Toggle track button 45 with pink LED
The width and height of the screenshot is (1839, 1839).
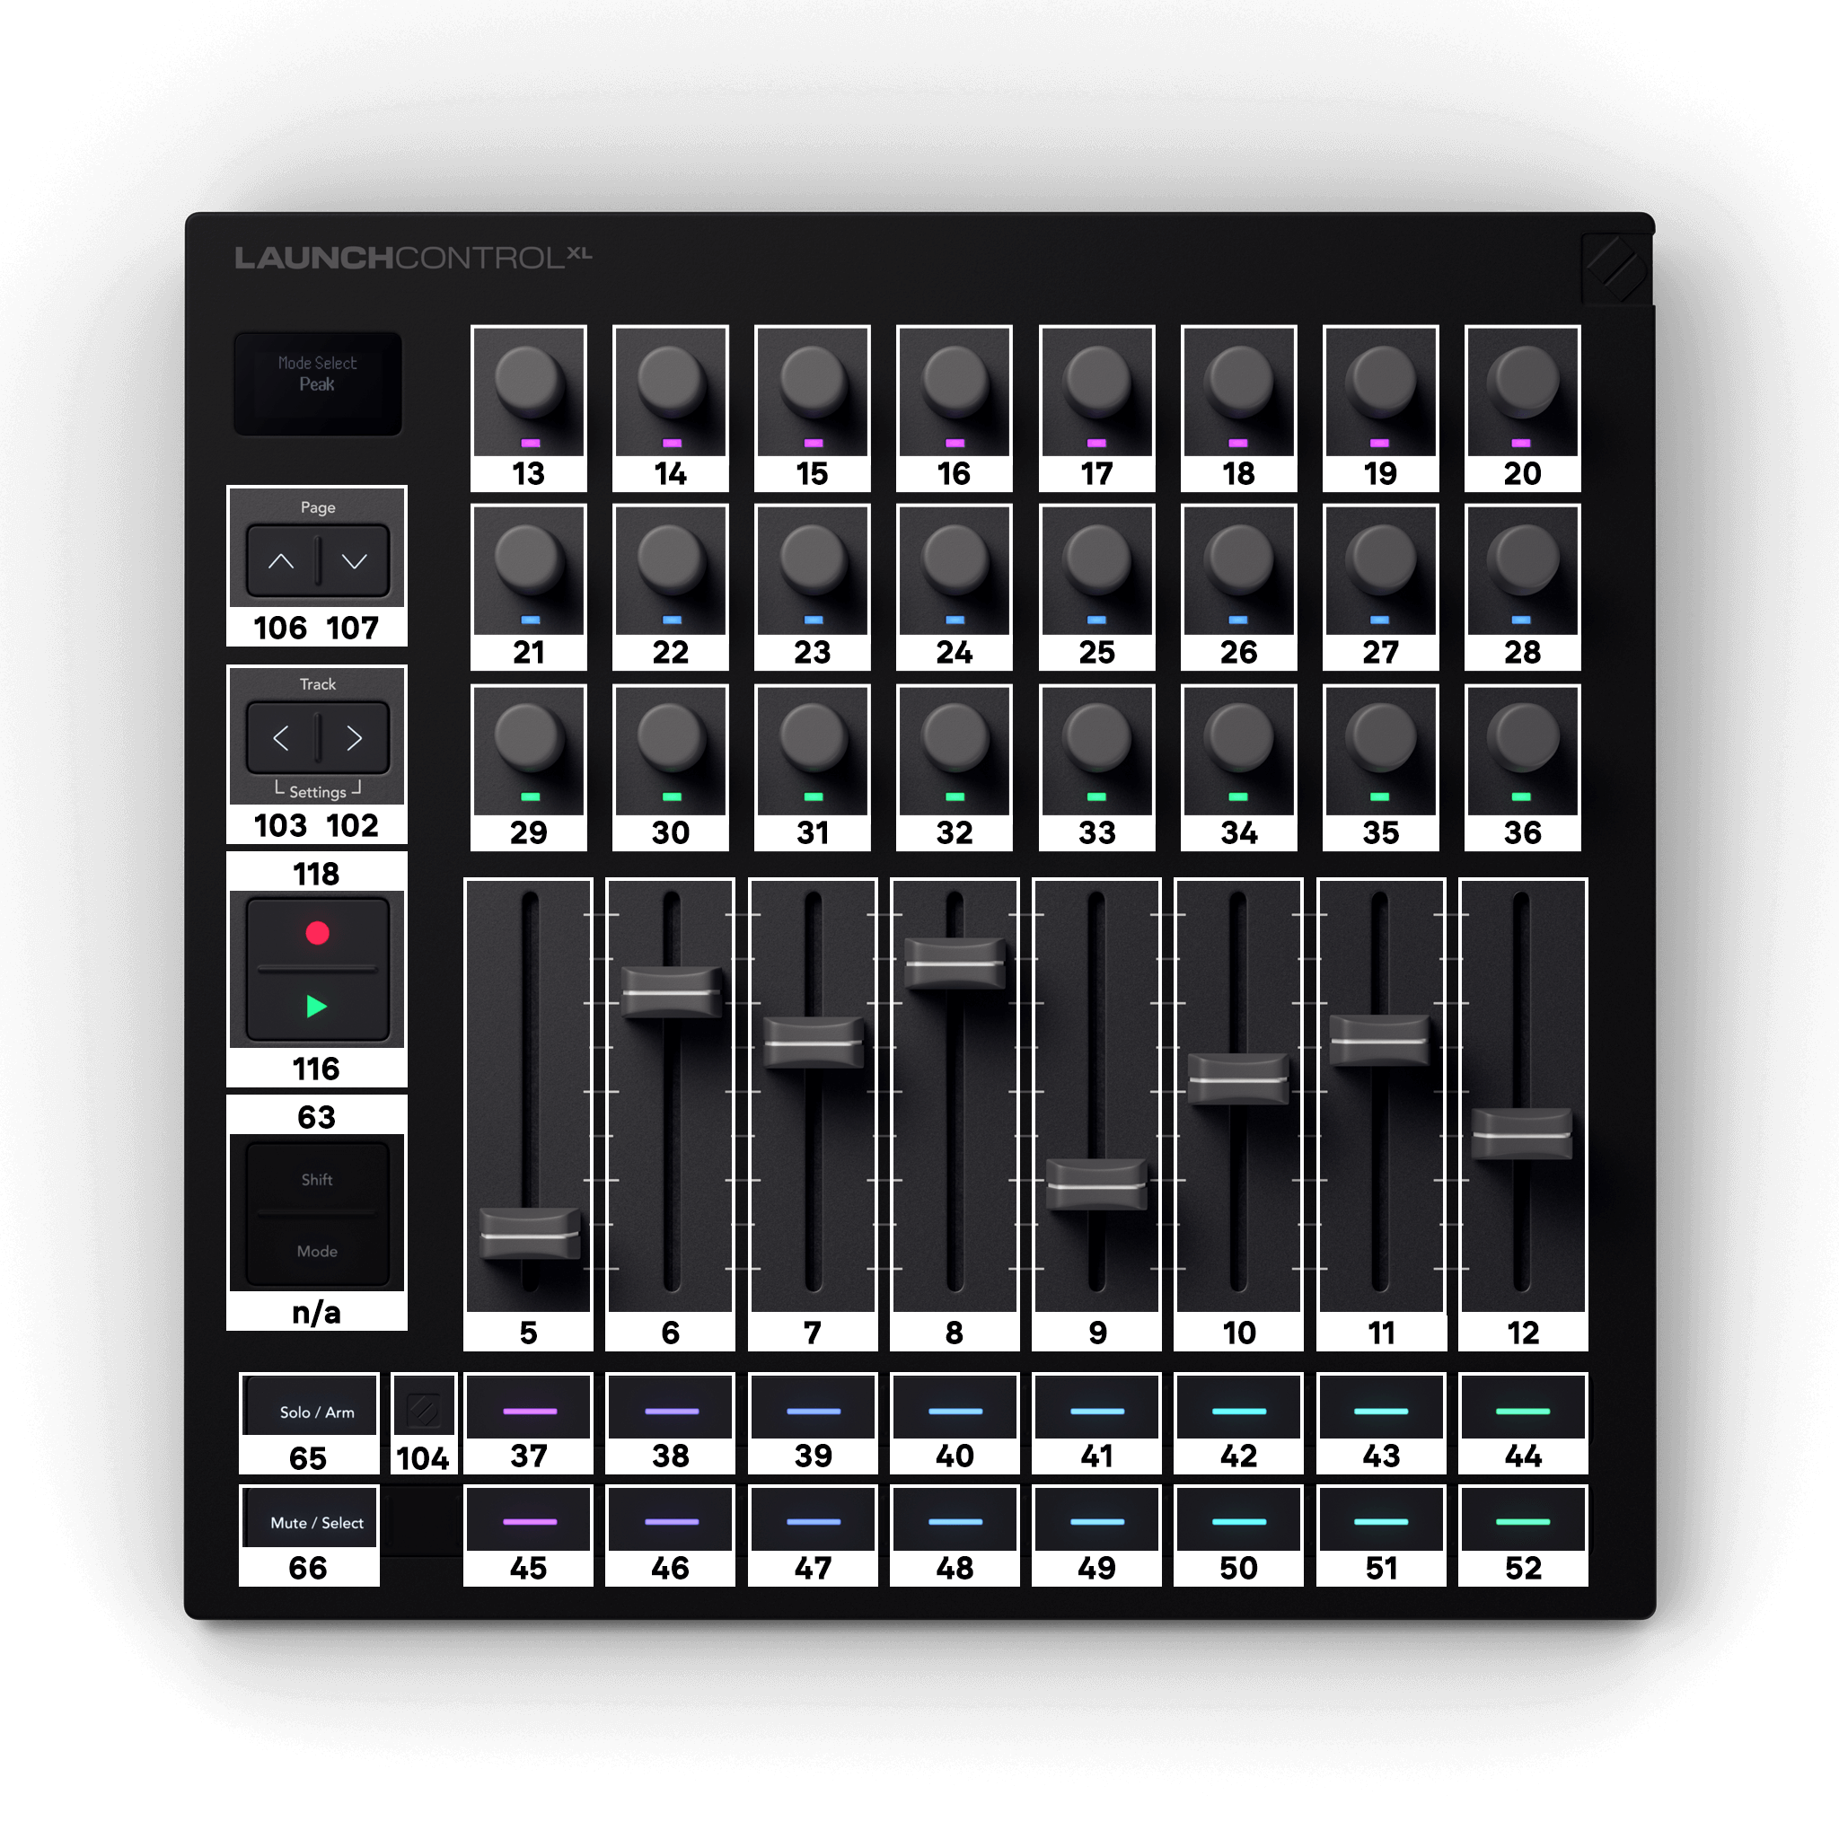click(528, 1519)
